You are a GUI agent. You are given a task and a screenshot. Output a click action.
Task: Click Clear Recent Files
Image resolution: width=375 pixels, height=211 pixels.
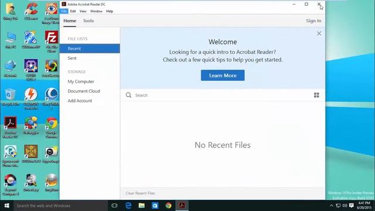point(140,193)
